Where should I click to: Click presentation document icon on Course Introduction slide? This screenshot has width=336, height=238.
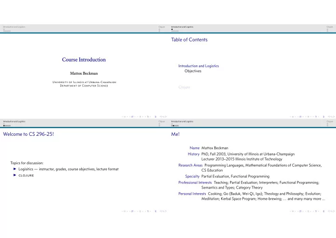155,117
